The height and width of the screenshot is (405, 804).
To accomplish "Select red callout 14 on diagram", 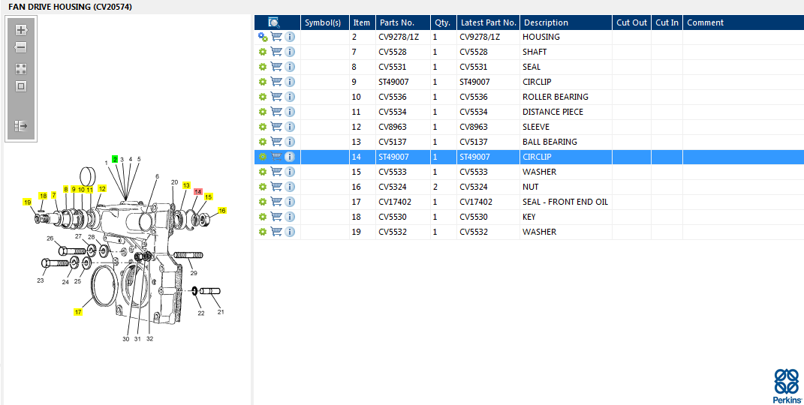I will 198,191.
